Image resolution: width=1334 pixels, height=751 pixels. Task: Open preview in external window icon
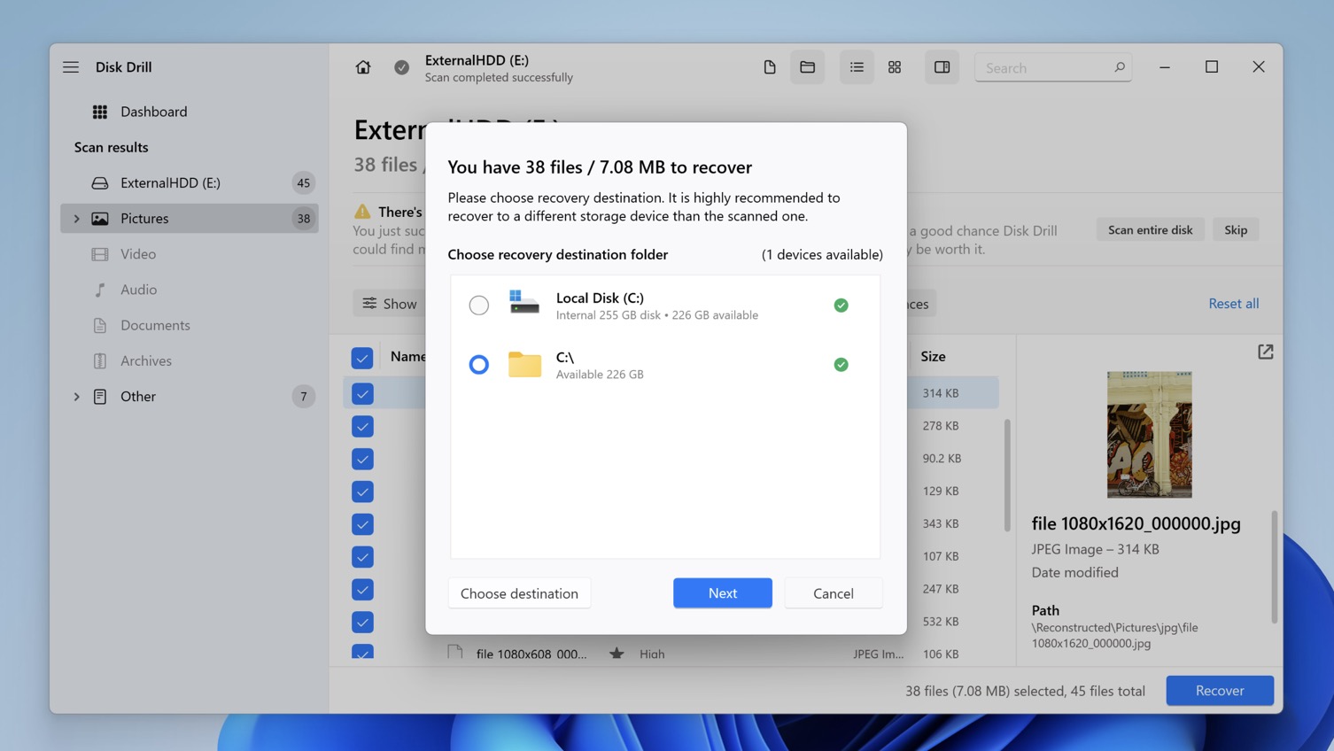[1265, 352]
